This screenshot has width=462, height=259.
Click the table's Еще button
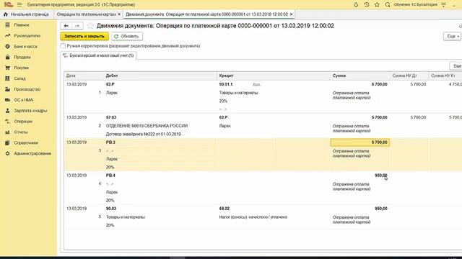(x=456, y=66)
